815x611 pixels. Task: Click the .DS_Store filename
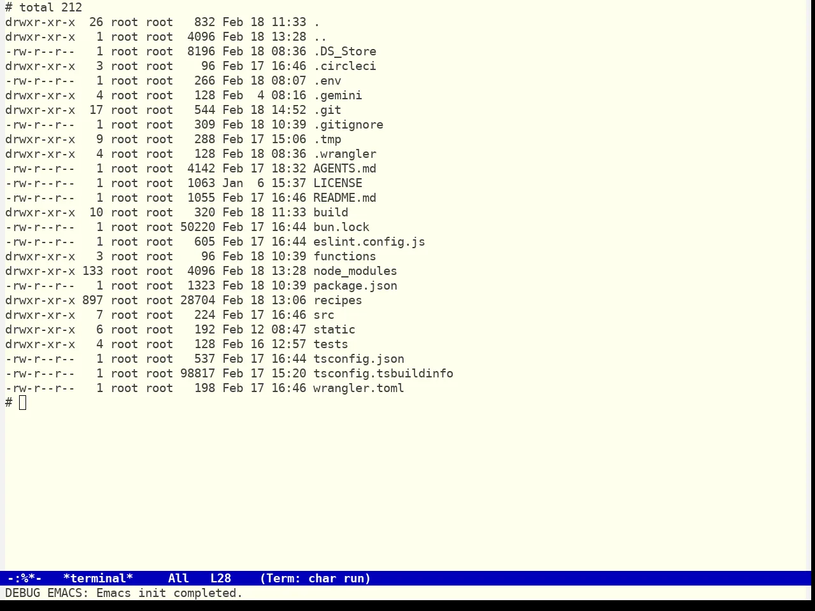pos(344,52)
